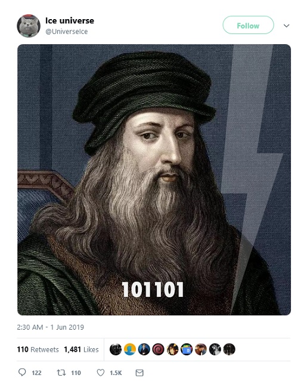This screenshot has height=381, width=298.
Task: Open tweet timestamp 2:30 AM 1 Jun 2019
Action: click(x=50, y=327)
